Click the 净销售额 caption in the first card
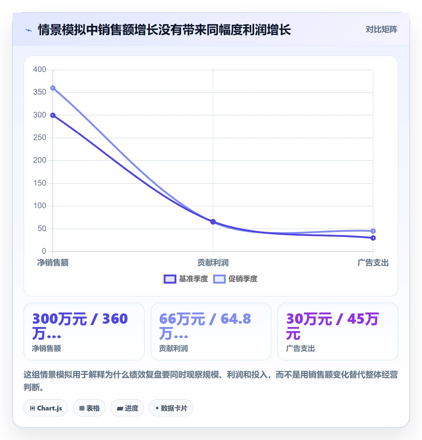The width and height of the screenshot is (422, 440). click(46, 349)
